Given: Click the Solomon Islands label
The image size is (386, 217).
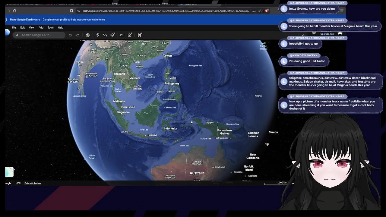Looking at the screenshot, I should click(253, 134).
